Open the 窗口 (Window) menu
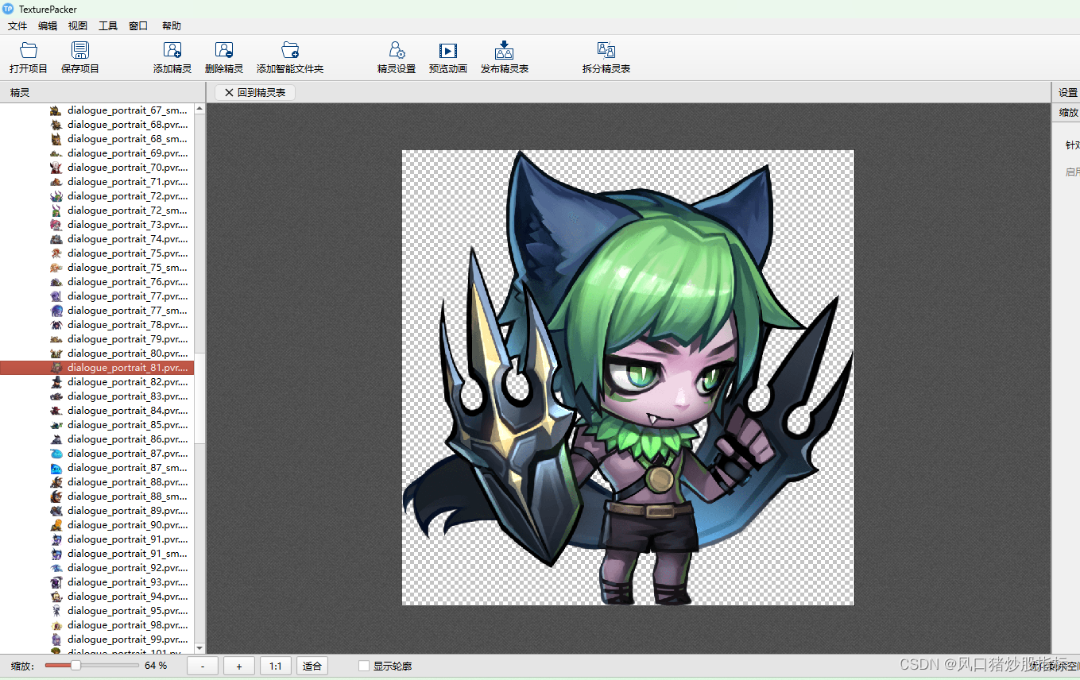 pyautogui.click(x=138, y=26)
